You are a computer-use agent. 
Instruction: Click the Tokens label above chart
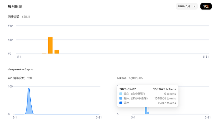click(x=122, y=78)
